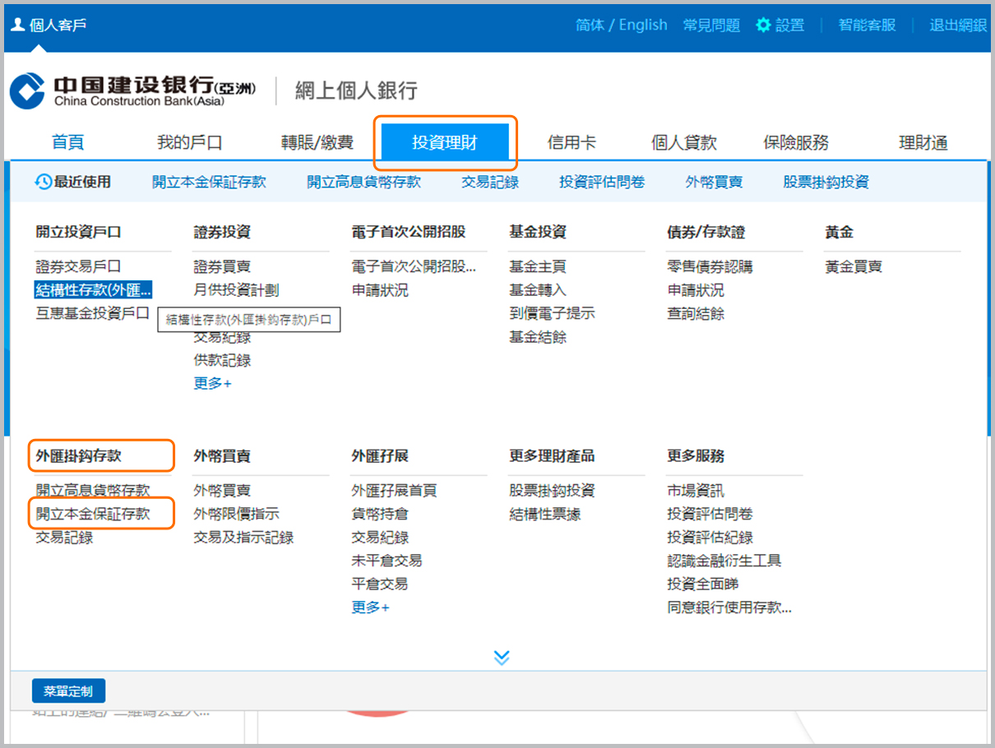The image size is (995, 748).
Task: Open the 理財通 tab
Action: [923, 142]
